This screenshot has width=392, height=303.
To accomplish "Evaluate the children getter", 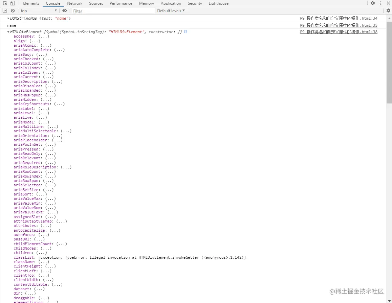I will point(42,253).
